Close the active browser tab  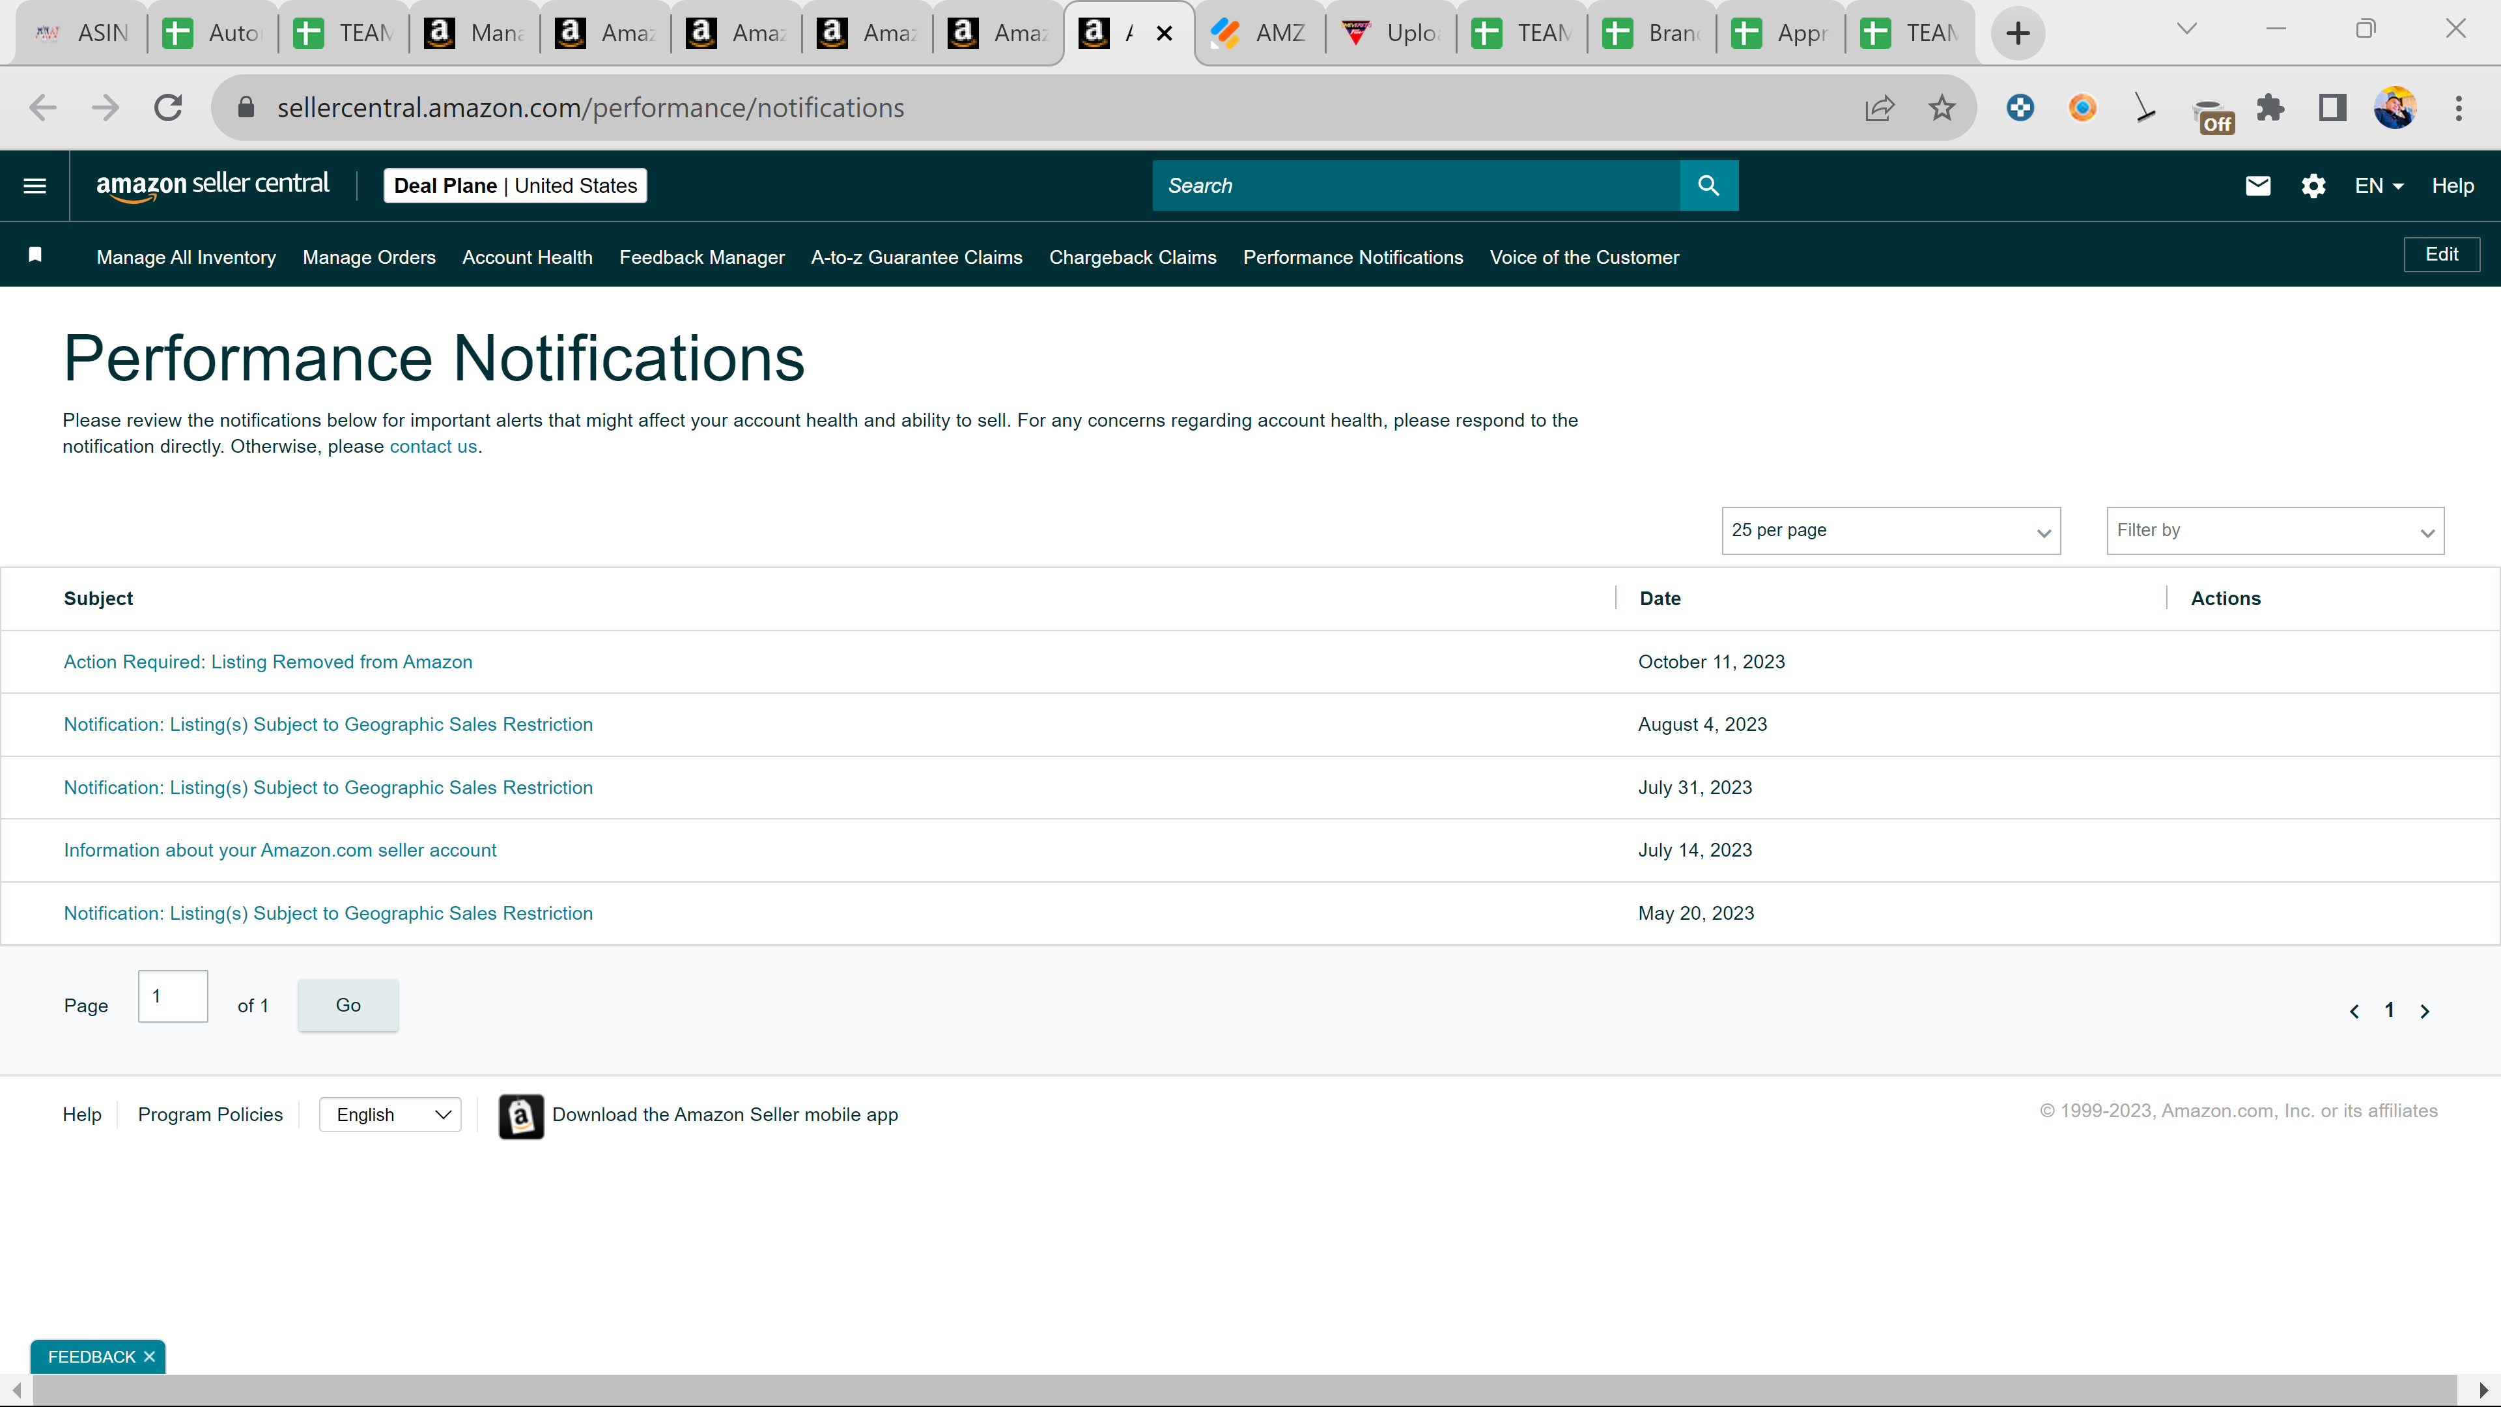1165,33
